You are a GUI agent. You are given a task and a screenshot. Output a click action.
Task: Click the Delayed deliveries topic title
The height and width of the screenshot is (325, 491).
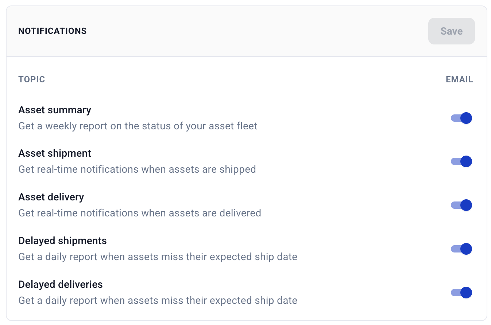[x=61, y=285]
